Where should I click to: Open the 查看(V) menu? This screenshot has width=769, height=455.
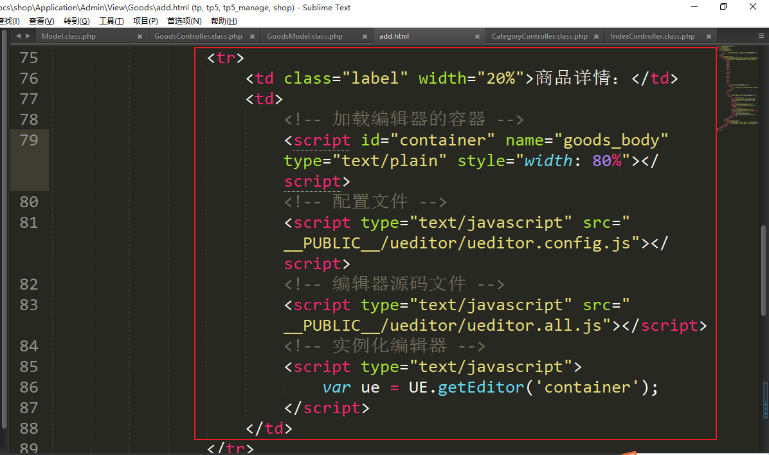pos(41,21)
